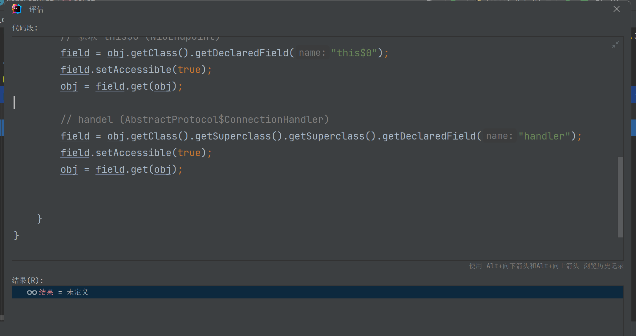
Task: Click the "this$0" string literal
Action: coord(354,53)
